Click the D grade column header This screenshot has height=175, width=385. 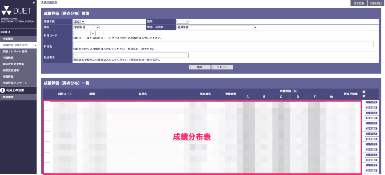(x=298, y=97)
